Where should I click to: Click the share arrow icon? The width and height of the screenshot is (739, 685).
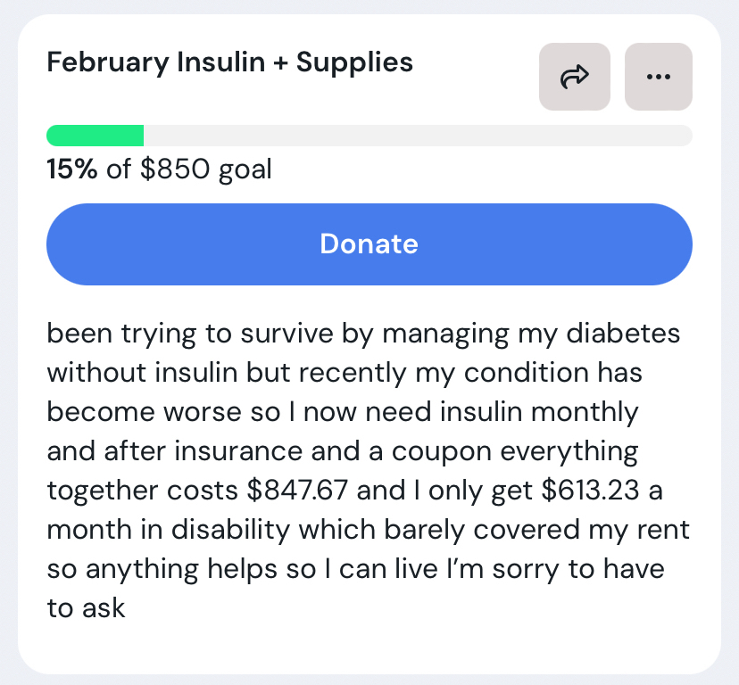pyautogui.click(x=574, y=77)
